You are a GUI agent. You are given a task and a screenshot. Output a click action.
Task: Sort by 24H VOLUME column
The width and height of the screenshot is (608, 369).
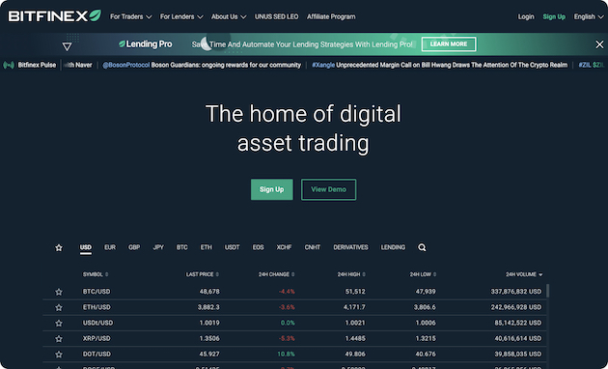point(524,274)
